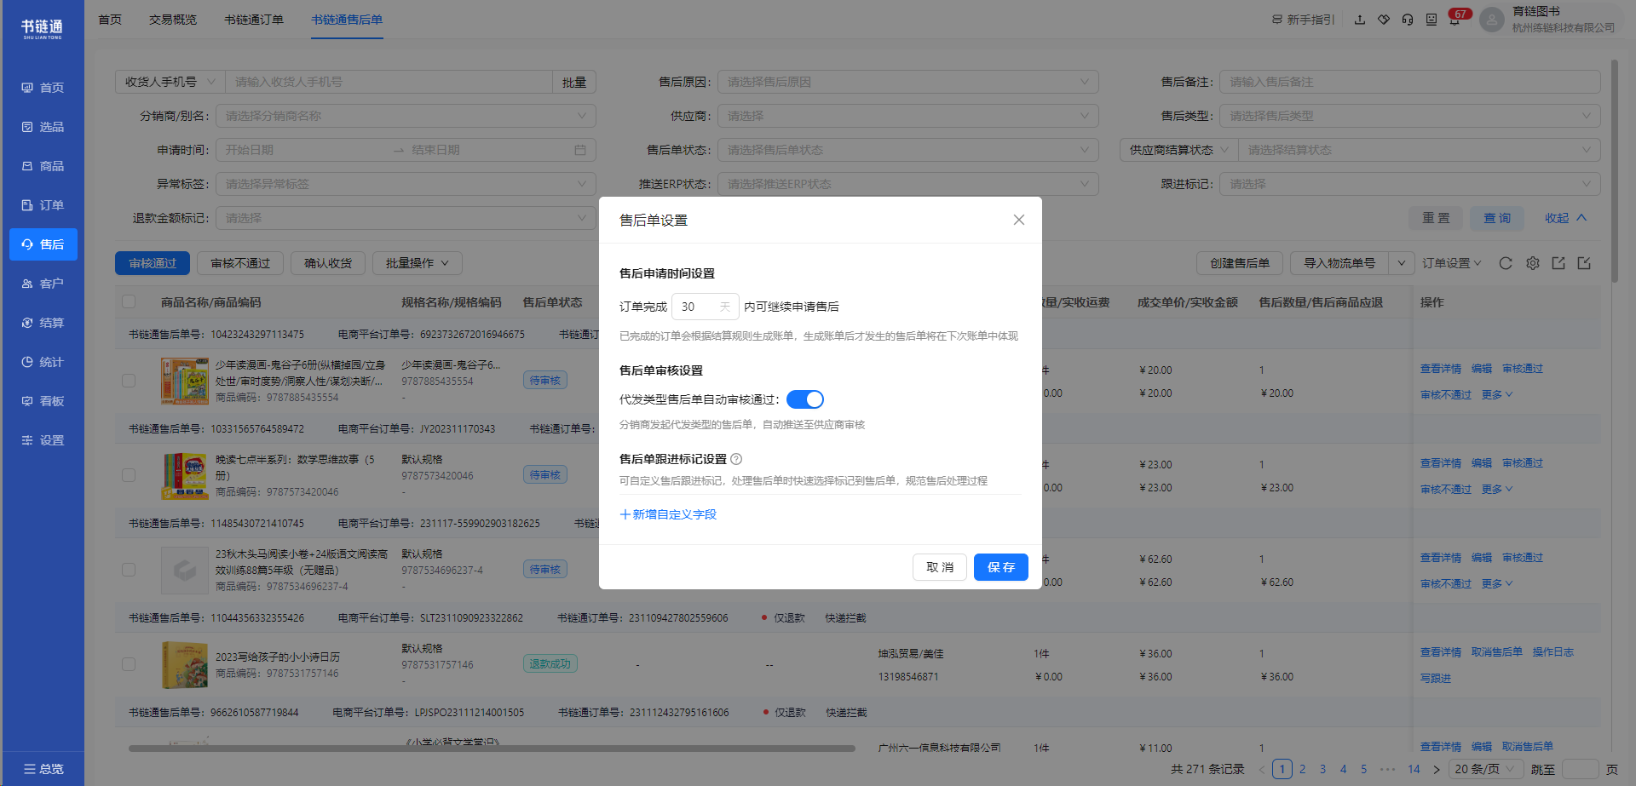Screen dimensions: 1636x786
Task: Click 总览 at sidebar bottom
Action: pyautogui.click(x=43, y=769)
